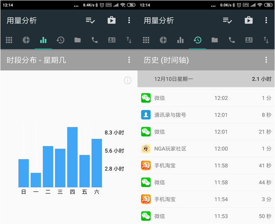The height and width of the screenshot is (224, 275).
Task: Open the folder tab on the 时段分布 screen
Action: pos(77,40)
